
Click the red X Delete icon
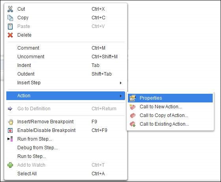(10, 35)
